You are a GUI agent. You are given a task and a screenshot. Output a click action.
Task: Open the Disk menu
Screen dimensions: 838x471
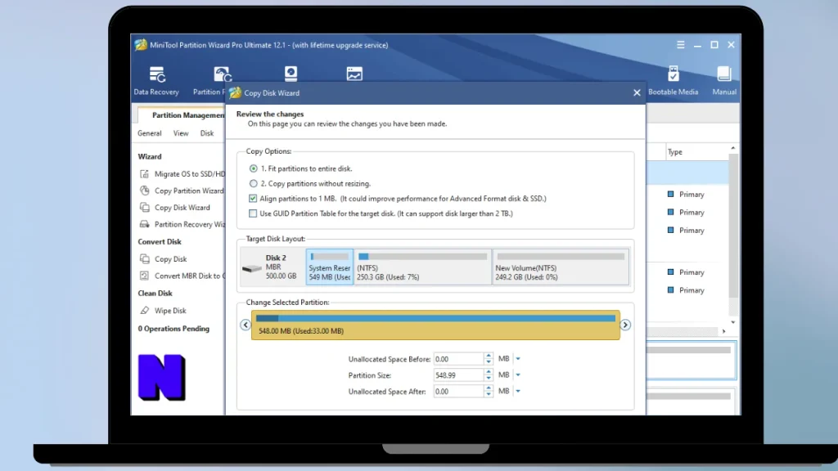pyautogui.click(x=207, y=133)
